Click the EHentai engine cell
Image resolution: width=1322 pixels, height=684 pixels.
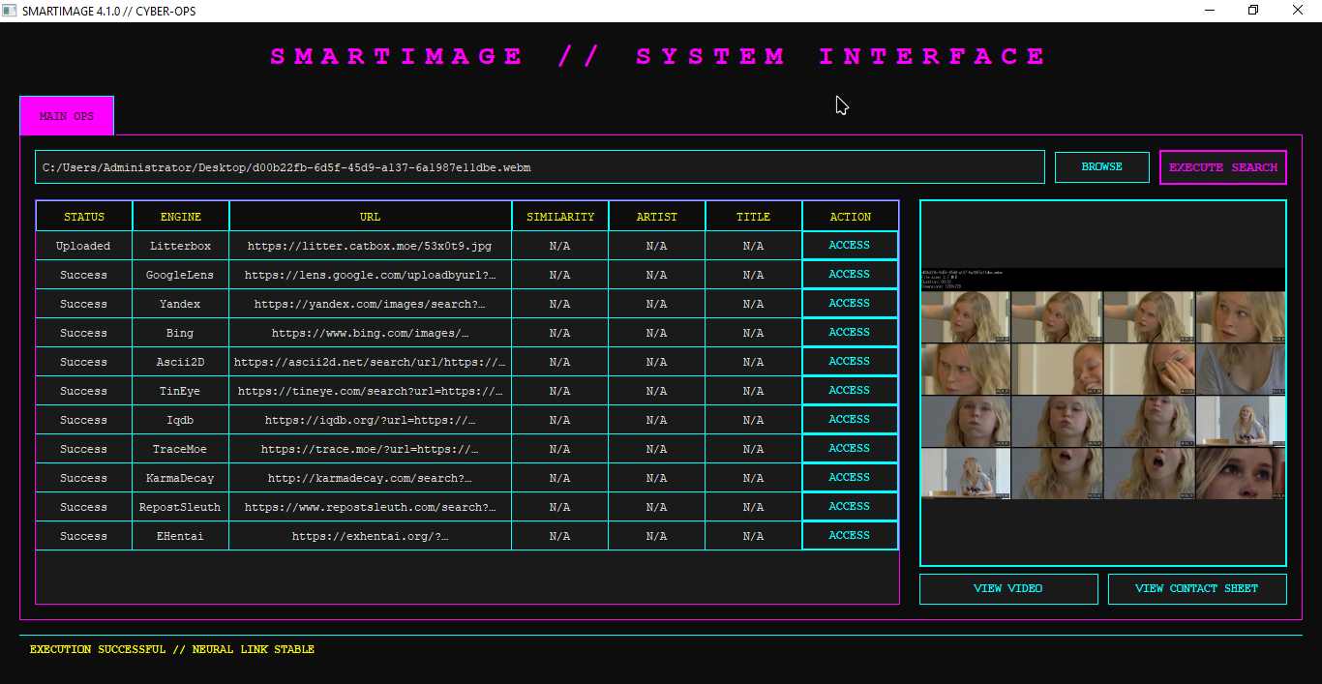pyautogui.click(x=181, y=536)
